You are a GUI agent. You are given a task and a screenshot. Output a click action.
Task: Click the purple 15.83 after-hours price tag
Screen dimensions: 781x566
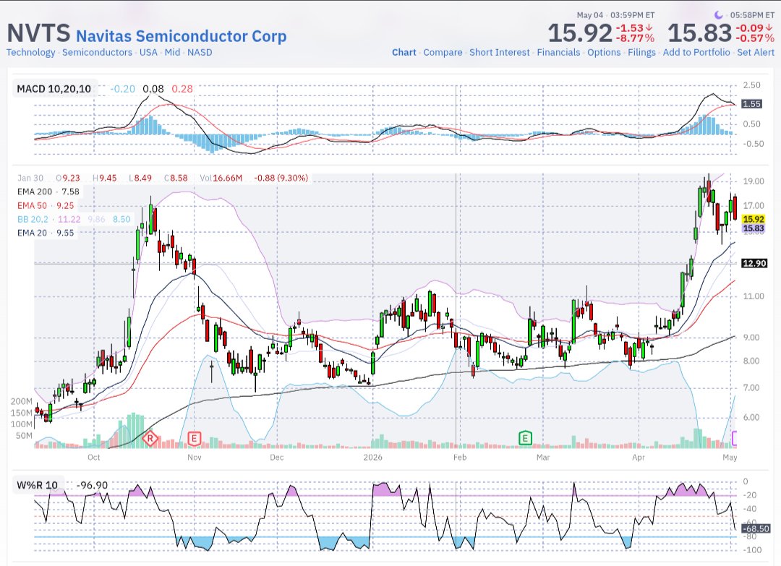click(753, 228)
